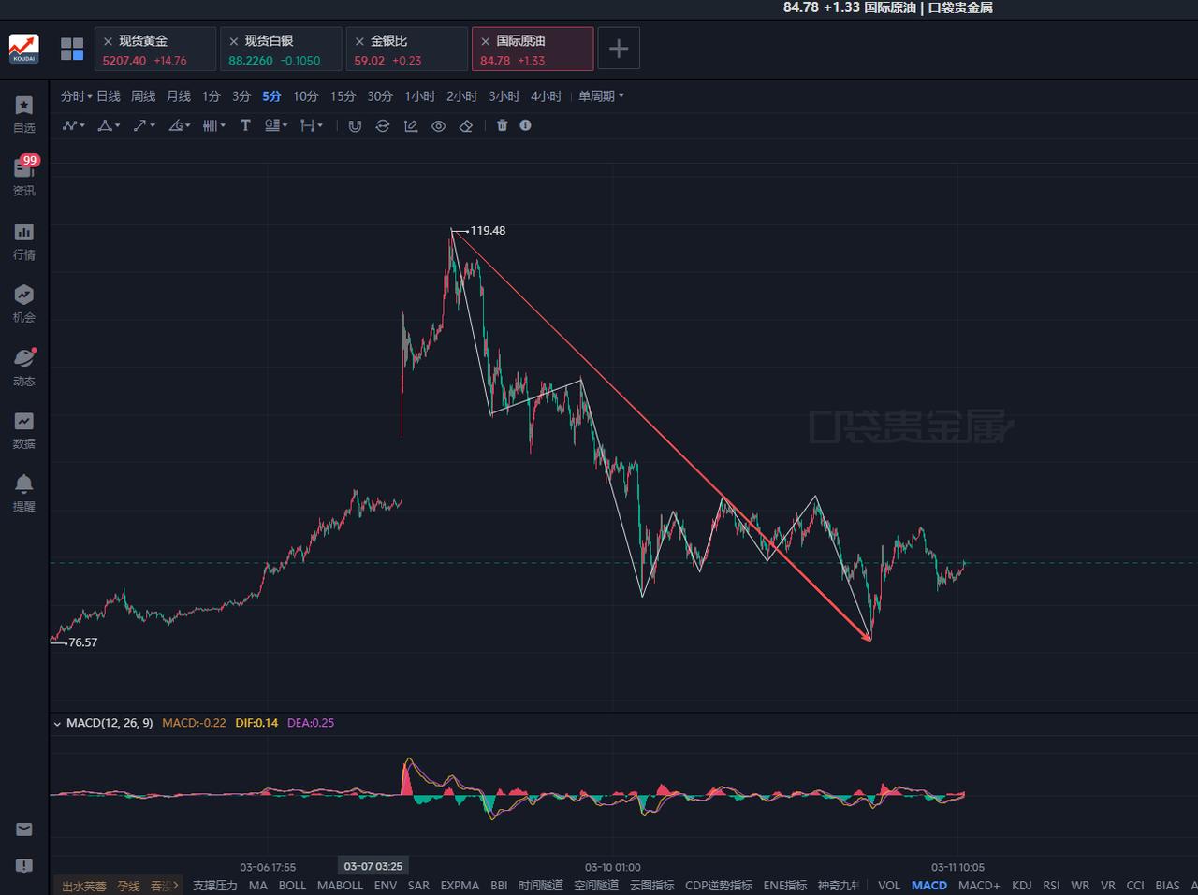Close the 现货白银 tab
This screenshot has width=1198, height=895.
click(x=234, y=41)
